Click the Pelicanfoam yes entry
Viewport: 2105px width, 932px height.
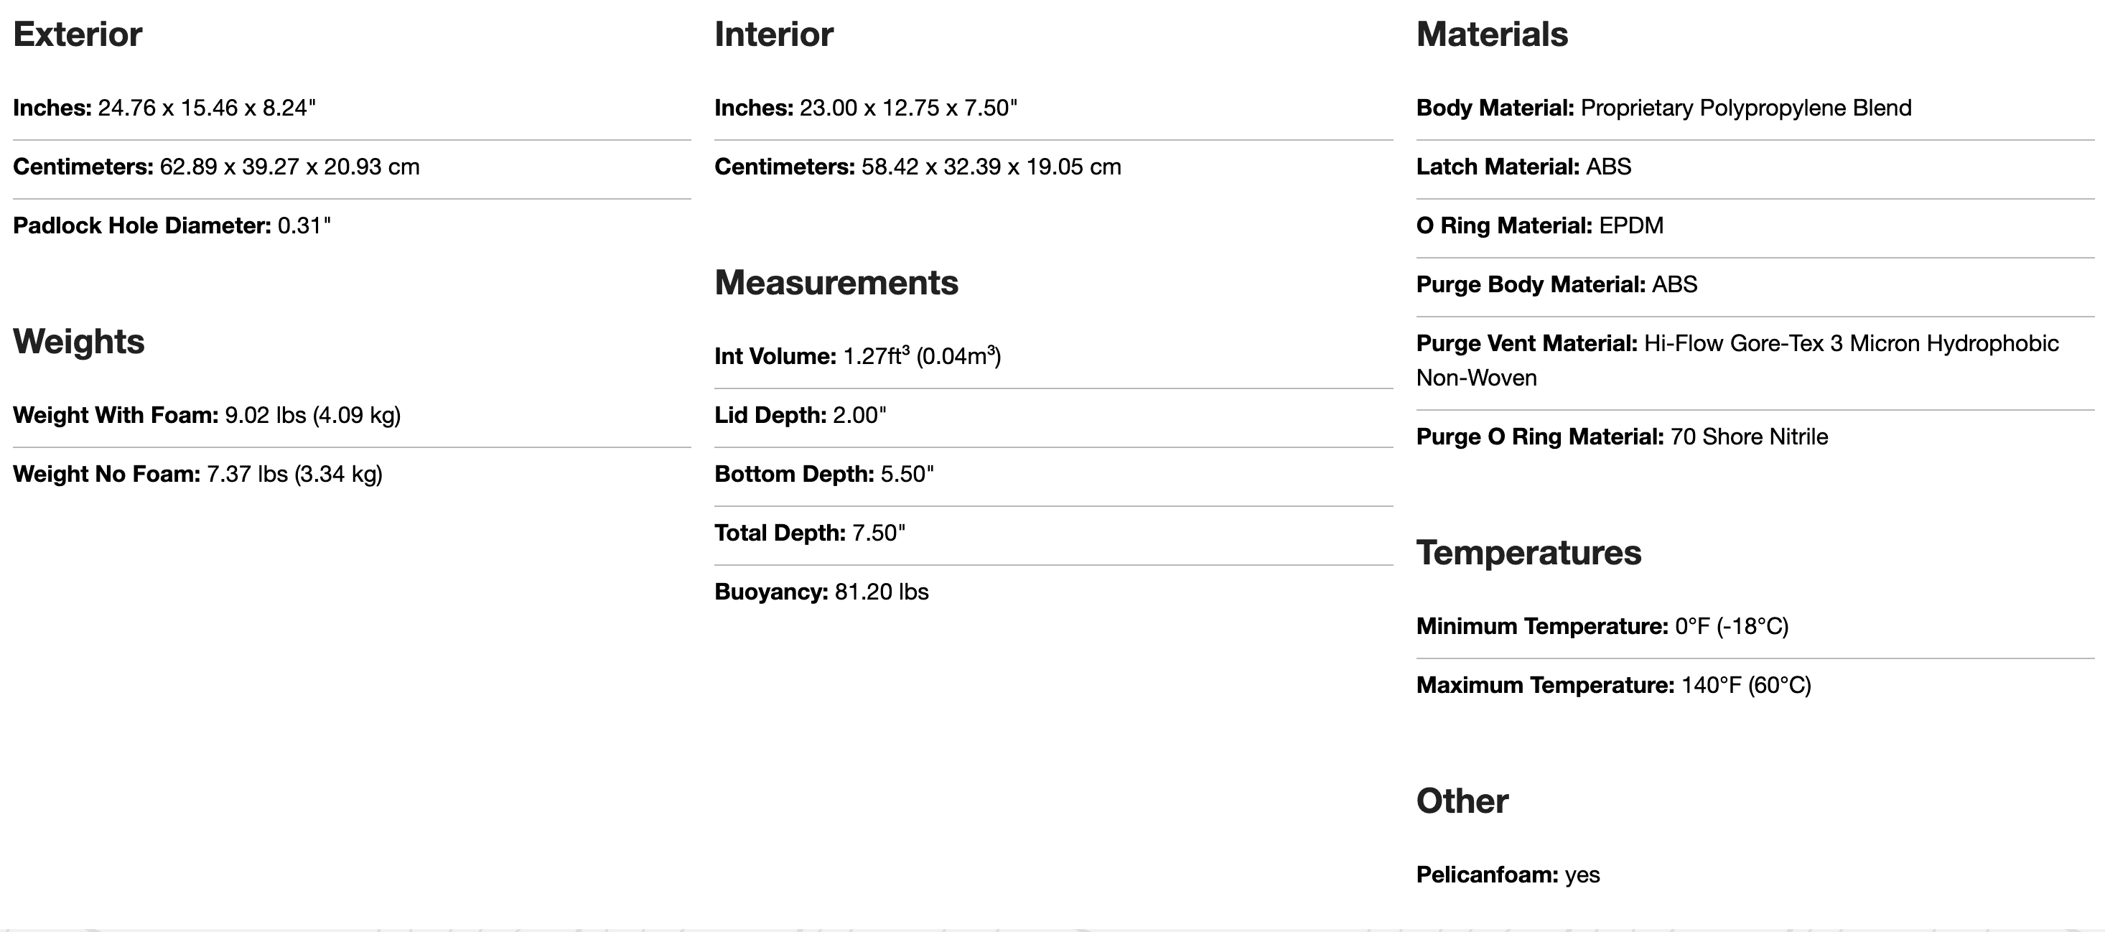tap(1508, 875)
